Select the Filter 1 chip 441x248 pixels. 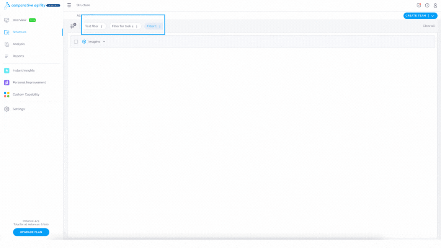pyautogui.click(x=152, y=26)
